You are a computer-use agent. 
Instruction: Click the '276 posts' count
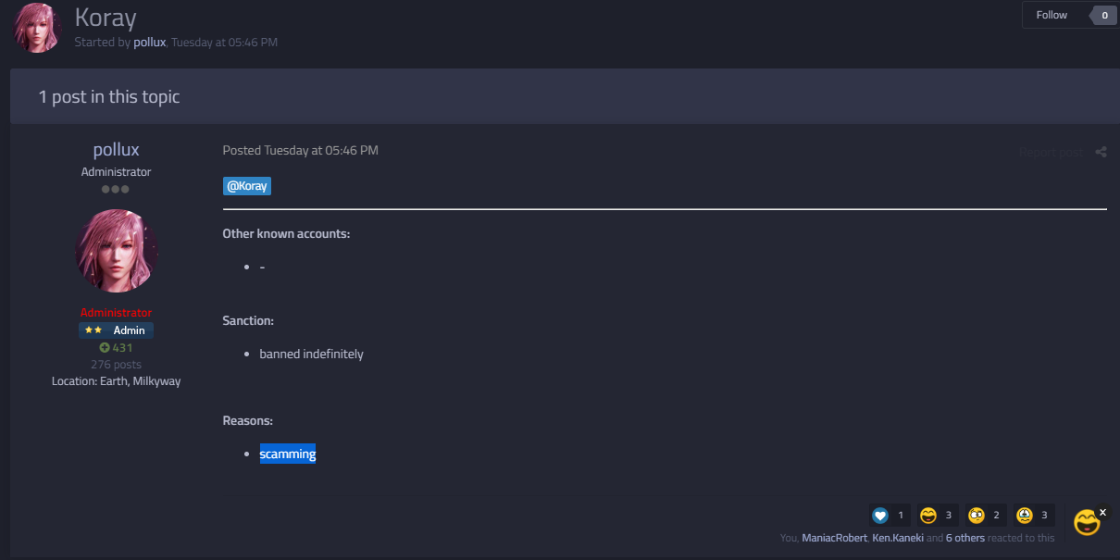(117, 365)
